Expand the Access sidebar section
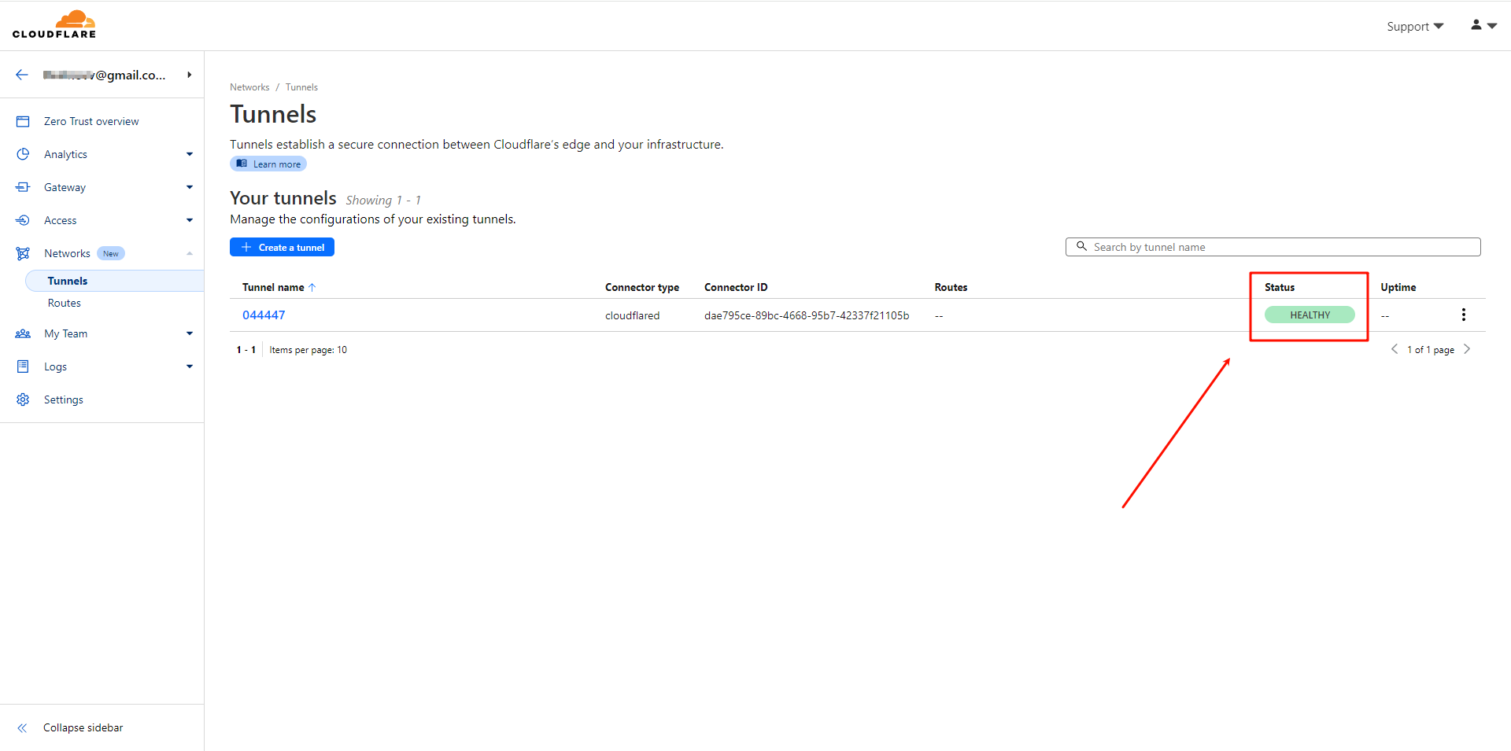Image resolution: width=1511 pixels, height=751 pixels. [189, 220]
